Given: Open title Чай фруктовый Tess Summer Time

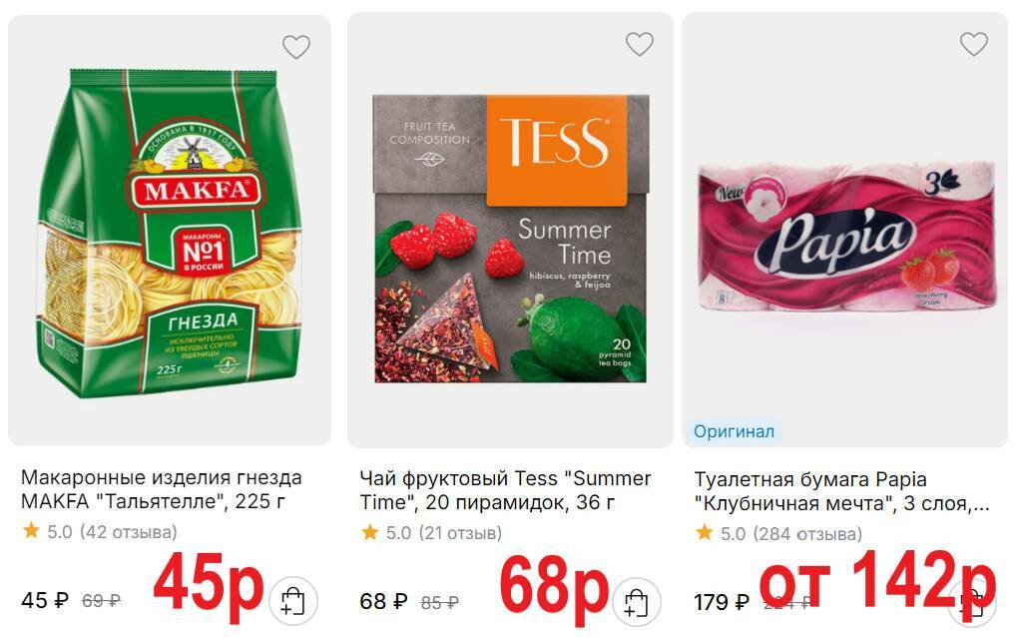Looking at the screenshot, I should pyautogui.click(x=505, y=490).
